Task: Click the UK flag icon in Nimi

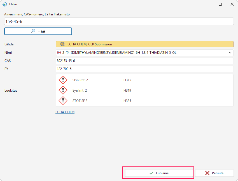Action: tap(59, 53)
